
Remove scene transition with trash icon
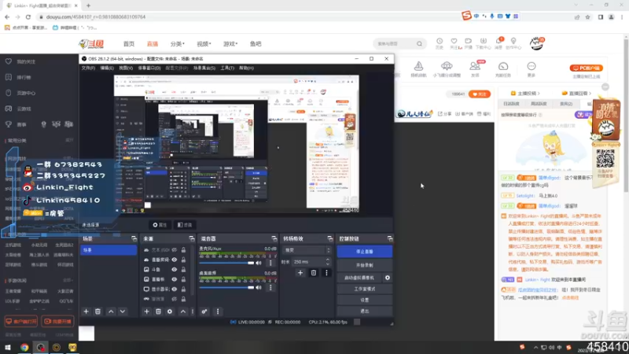tap(313, 273)
